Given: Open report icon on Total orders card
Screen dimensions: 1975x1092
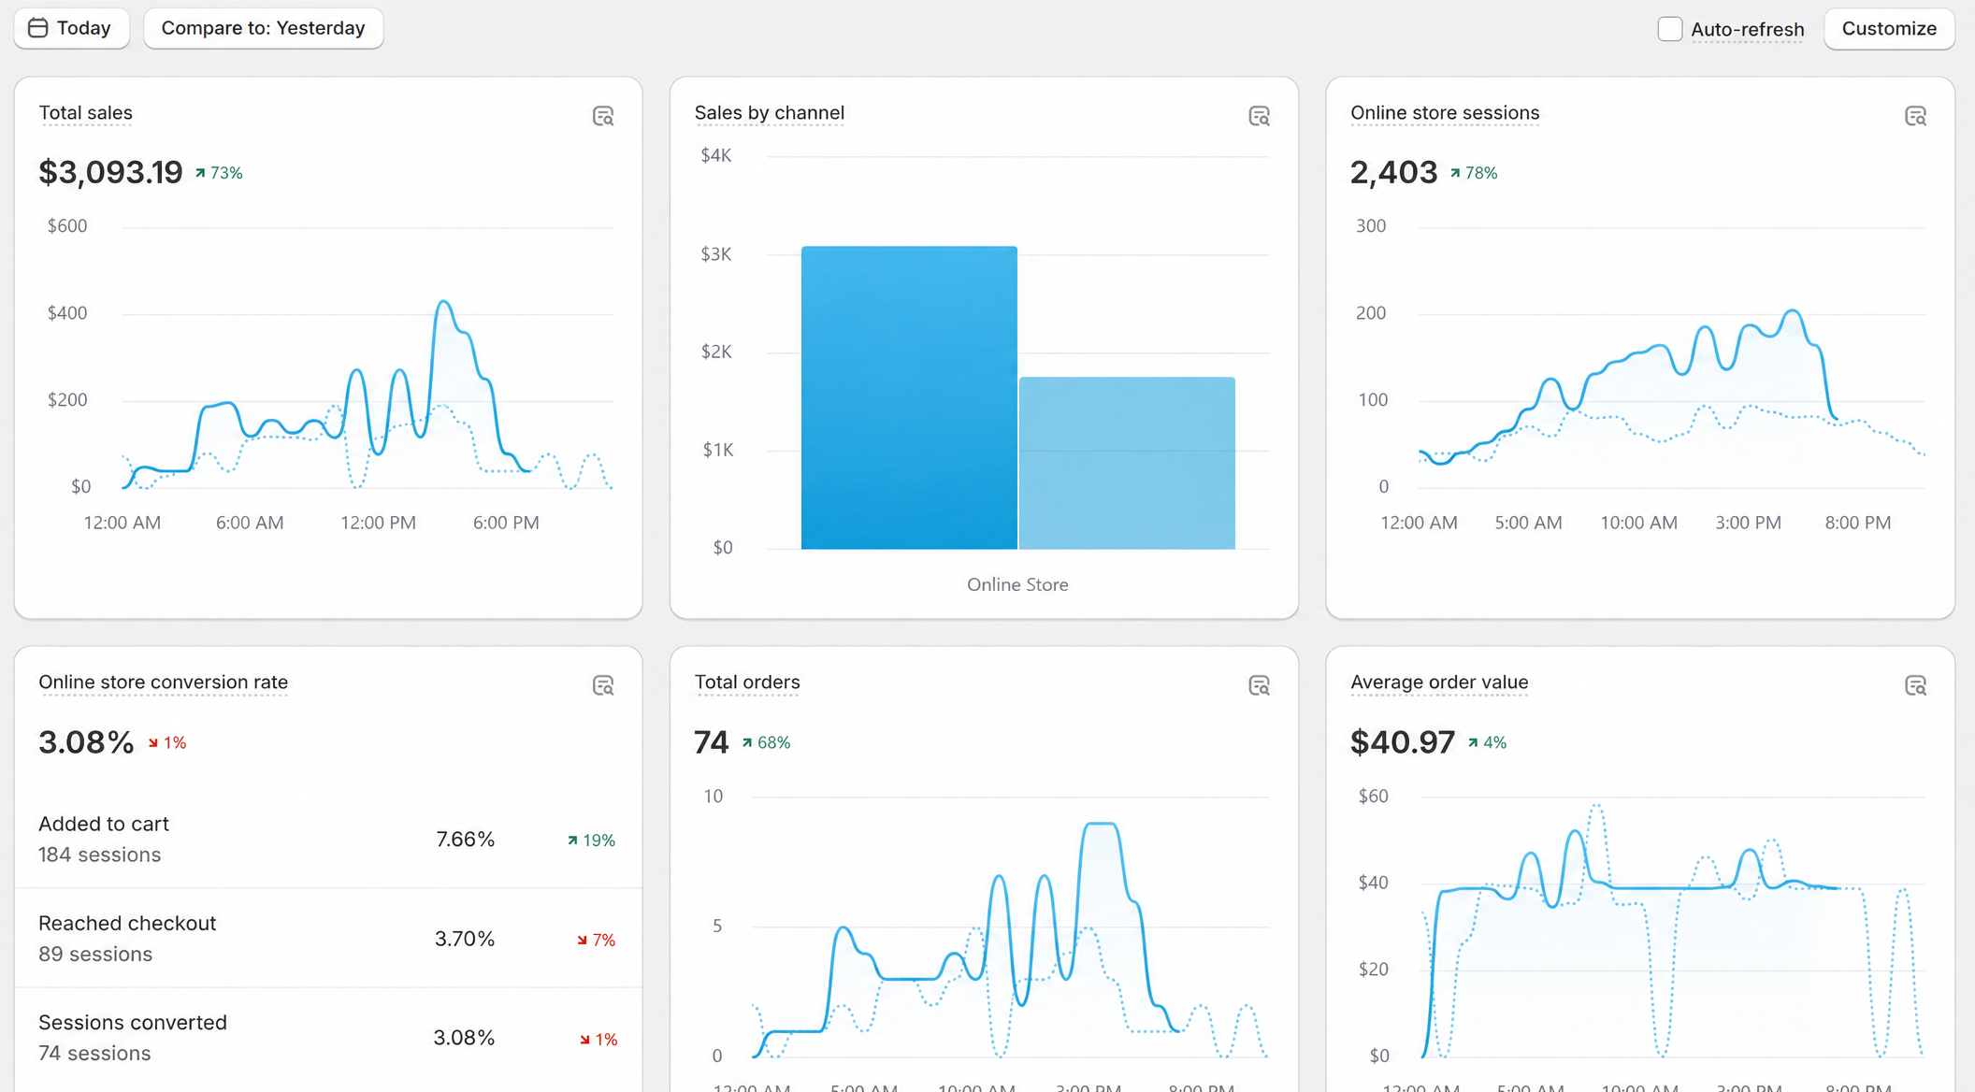Looking at the screenshot, I should (1259, 685).
